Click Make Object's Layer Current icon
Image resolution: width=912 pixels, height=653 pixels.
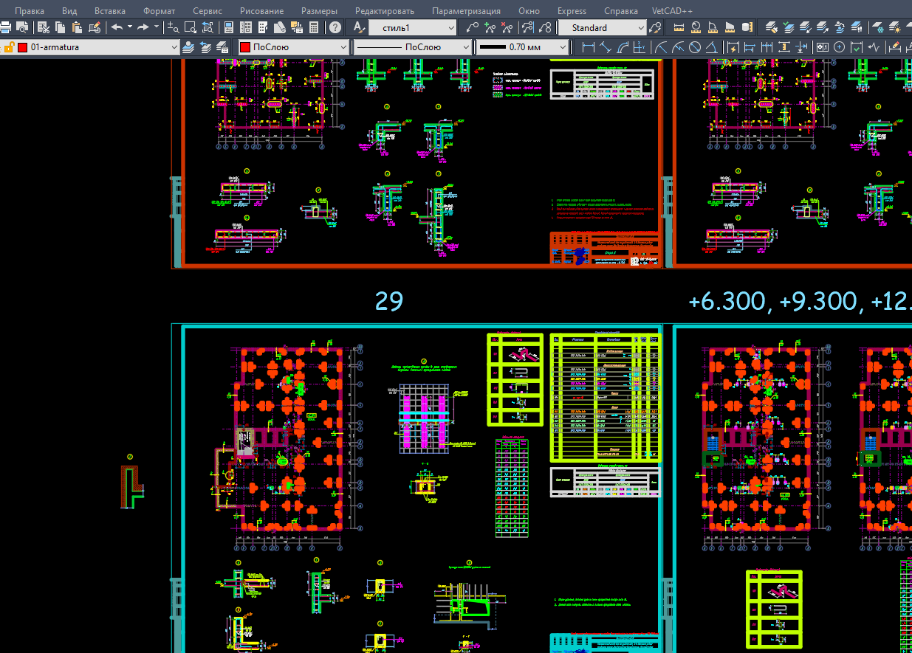click(188, 47)
